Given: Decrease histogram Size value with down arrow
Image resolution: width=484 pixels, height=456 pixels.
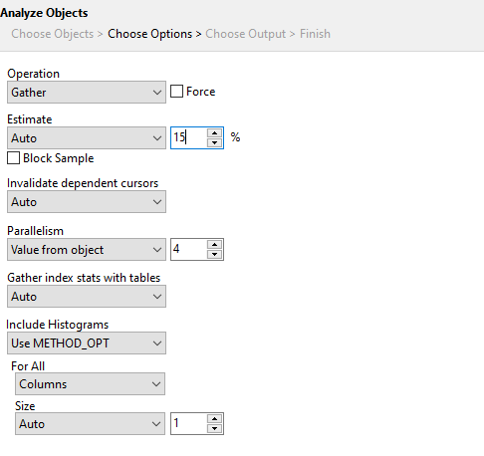Looking at the screenshot, I should (214, 428).
